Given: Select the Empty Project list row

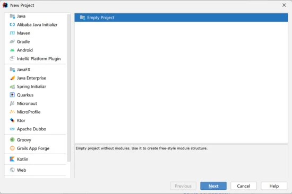Looking at the screenshot, I should click(181, 17).
